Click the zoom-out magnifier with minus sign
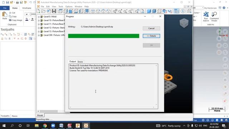The image size is (229, 129). tap(125, 11)
